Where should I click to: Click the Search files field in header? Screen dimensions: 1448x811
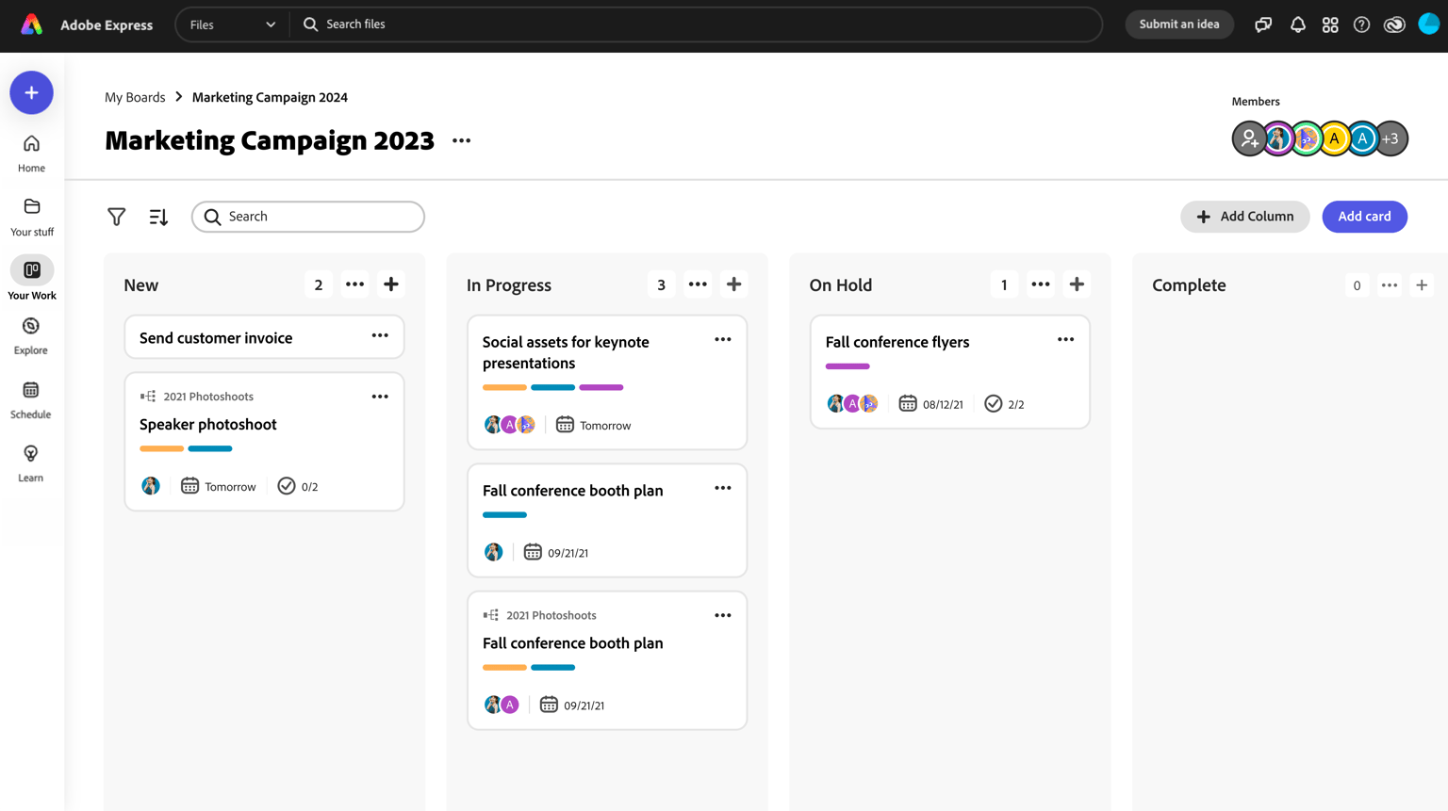pos(698,24)
